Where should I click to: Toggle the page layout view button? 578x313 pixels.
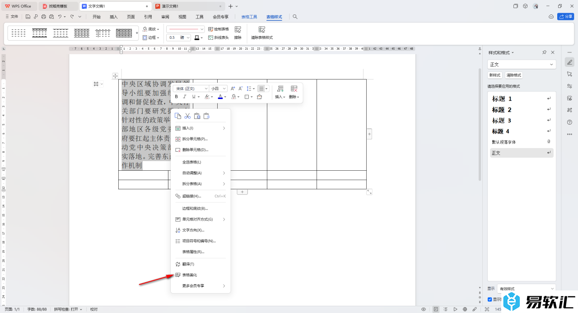click(x=435, y=309)
